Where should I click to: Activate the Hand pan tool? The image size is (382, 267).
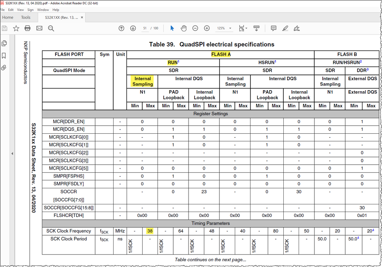coord(184,28)
